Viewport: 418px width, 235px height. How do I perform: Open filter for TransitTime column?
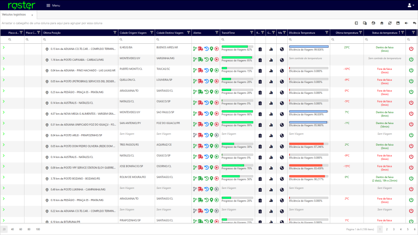coord(251,33)
